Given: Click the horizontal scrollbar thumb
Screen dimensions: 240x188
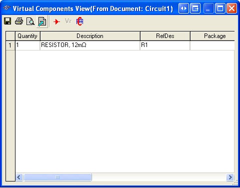Looking at the screenshot, I should click(x=57, y=177).
